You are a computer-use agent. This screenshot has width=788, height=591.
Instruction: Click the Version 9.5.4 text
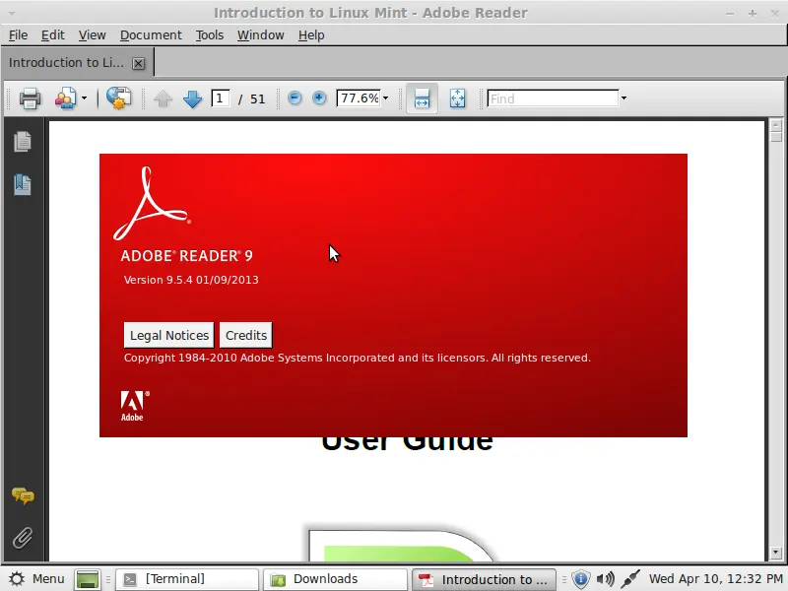tap(191, 280)
